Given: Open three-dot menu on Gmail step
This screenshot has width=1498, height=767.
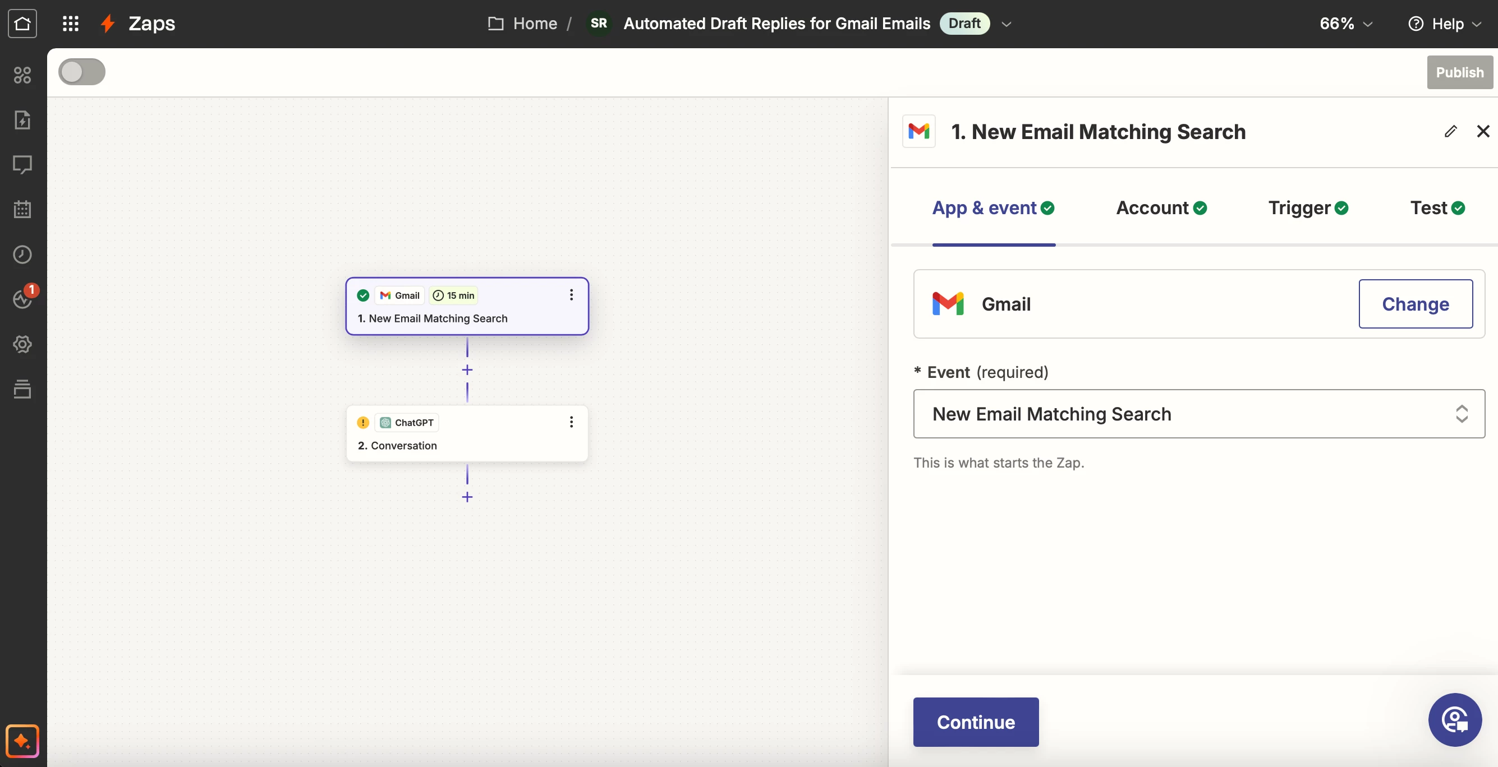Looking at the screenshot, I should 571,295.
